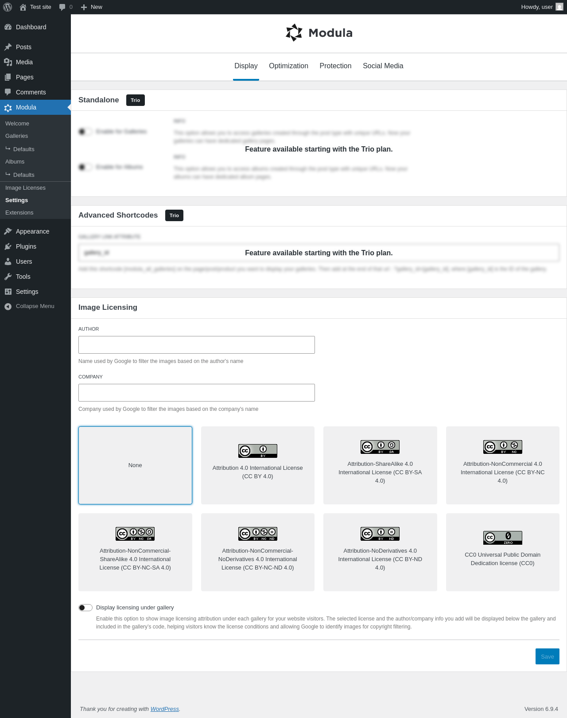Click into the Author input field

197,345
